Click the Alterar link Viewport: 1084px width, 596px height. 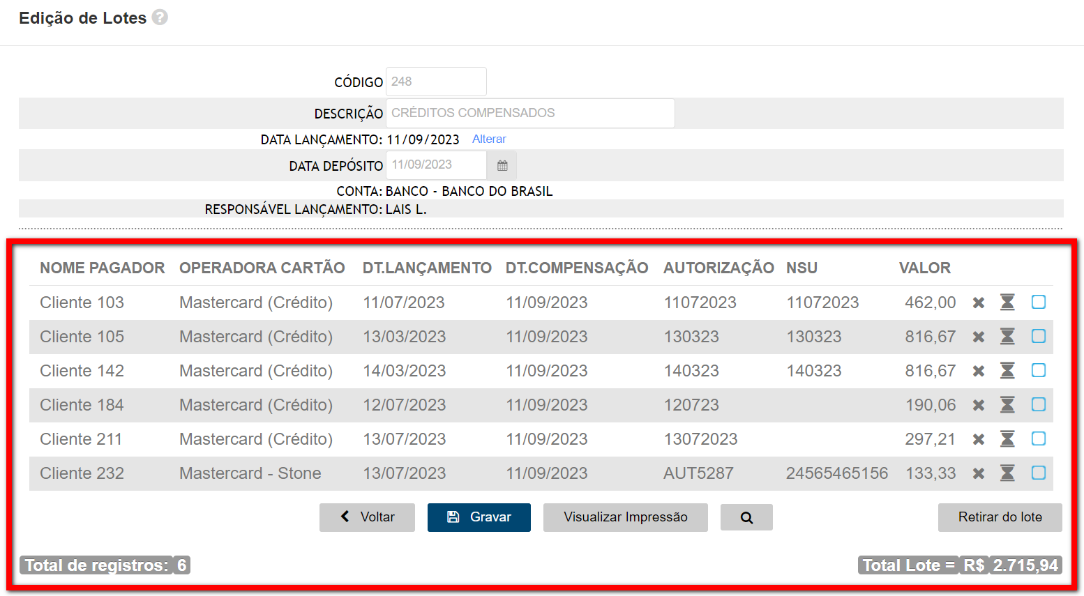(489, 139)
